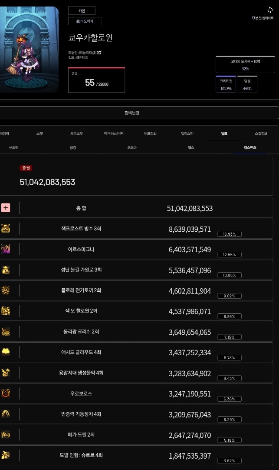The height and width of the screenshot is (470, 279).
Task: Open the adventure guild external link icon
Action: [99, 53]
